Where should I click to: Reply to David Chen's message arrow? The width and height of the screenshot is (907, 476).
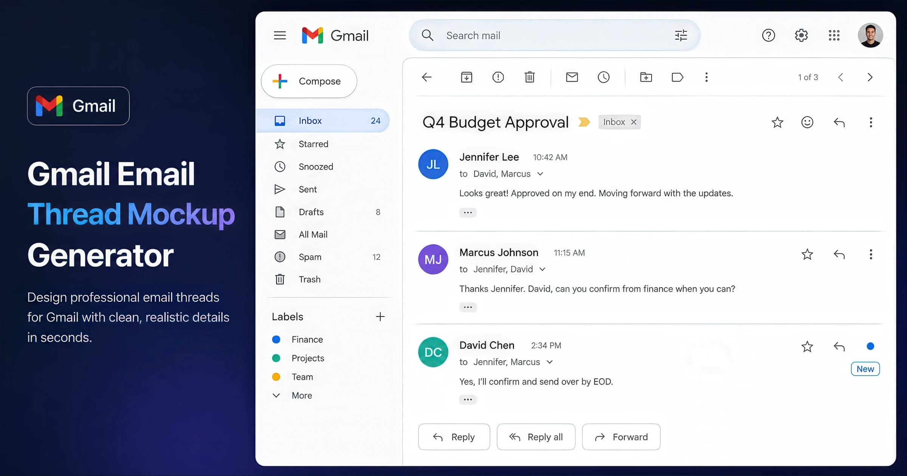click(839, 346)
